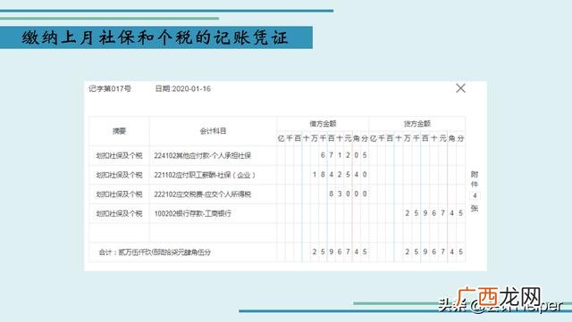Click the date 日期:2020-01-16
This screenshot has height=322, width=572.
[x=182, y=88]
